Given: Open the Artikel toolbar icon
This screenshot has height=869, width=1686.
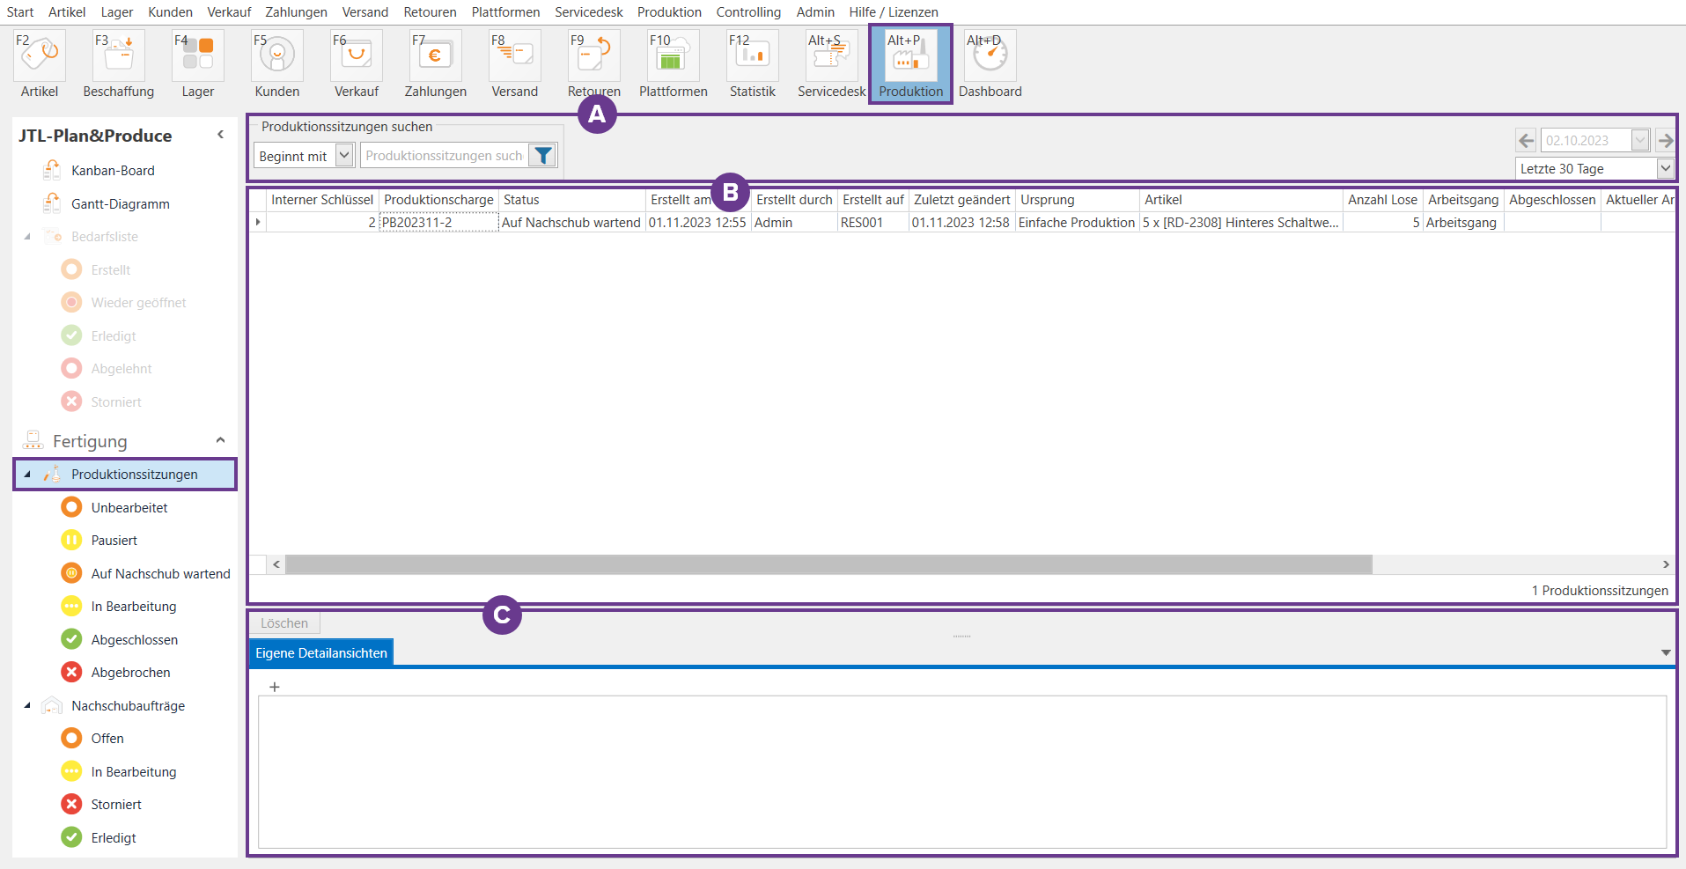Looking at the screenshot, I should point(39,55).
